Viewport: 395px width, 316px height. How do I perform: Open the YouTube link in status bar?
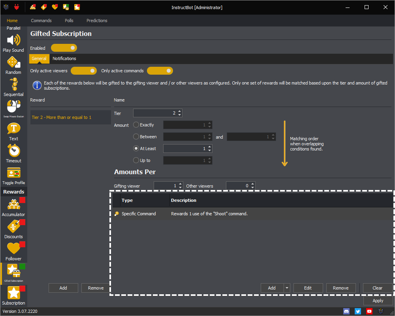pyautogui.click(x=369, y=311)
